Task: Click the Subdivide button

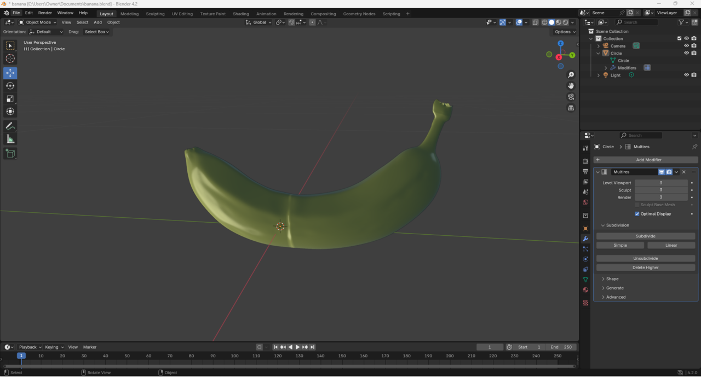Action: 645,236
